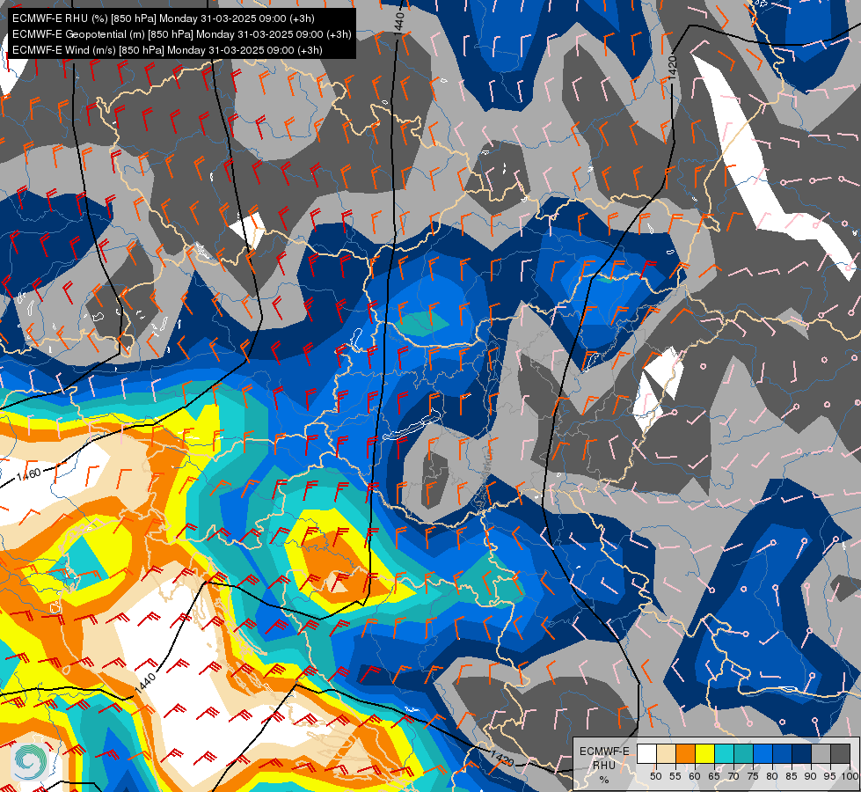Click the legend tick value 60
Image resolution: width=861 pixels, height=792 pixels.
point(694,776)
